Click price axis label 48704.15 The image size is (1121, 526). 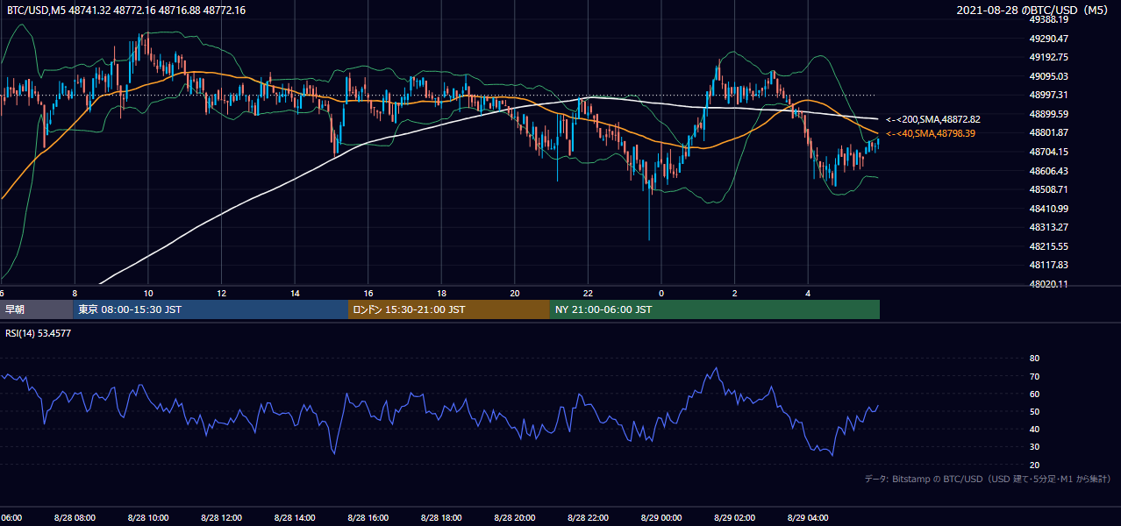(x=1048, y=152)
